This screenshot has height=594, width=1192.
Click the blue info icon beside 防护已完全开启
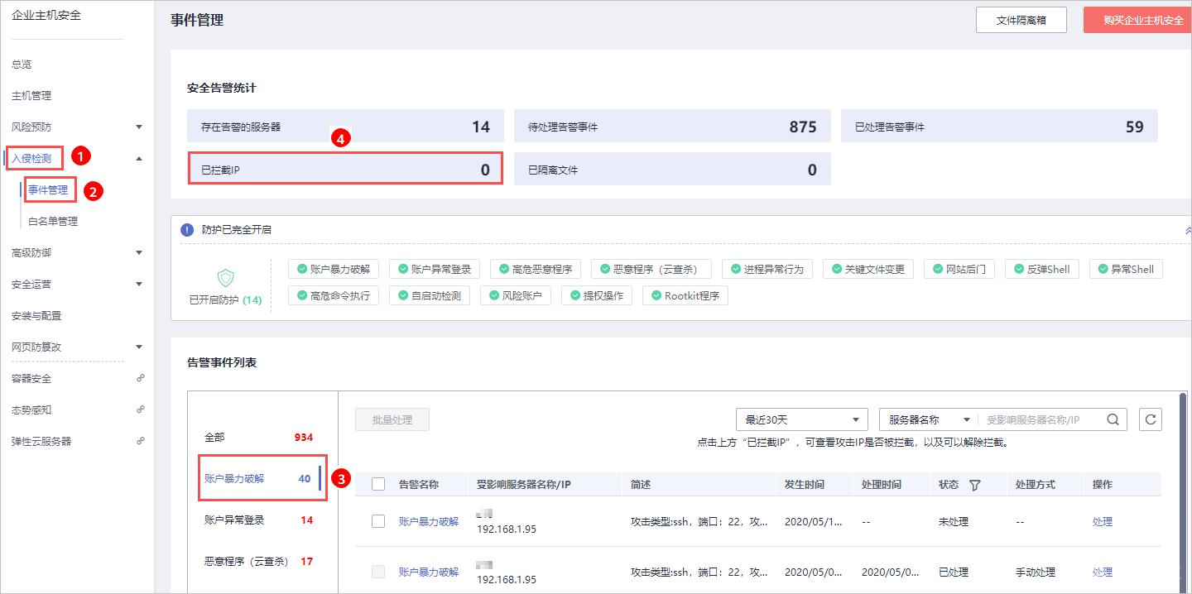(187, 229)
